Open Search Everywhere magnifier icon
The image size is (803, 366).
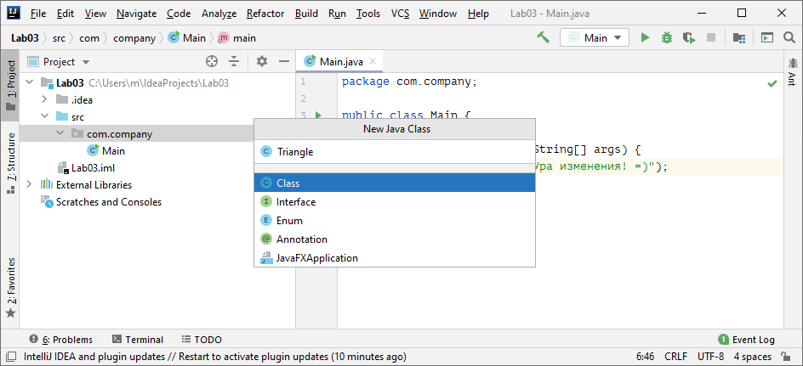789,38
